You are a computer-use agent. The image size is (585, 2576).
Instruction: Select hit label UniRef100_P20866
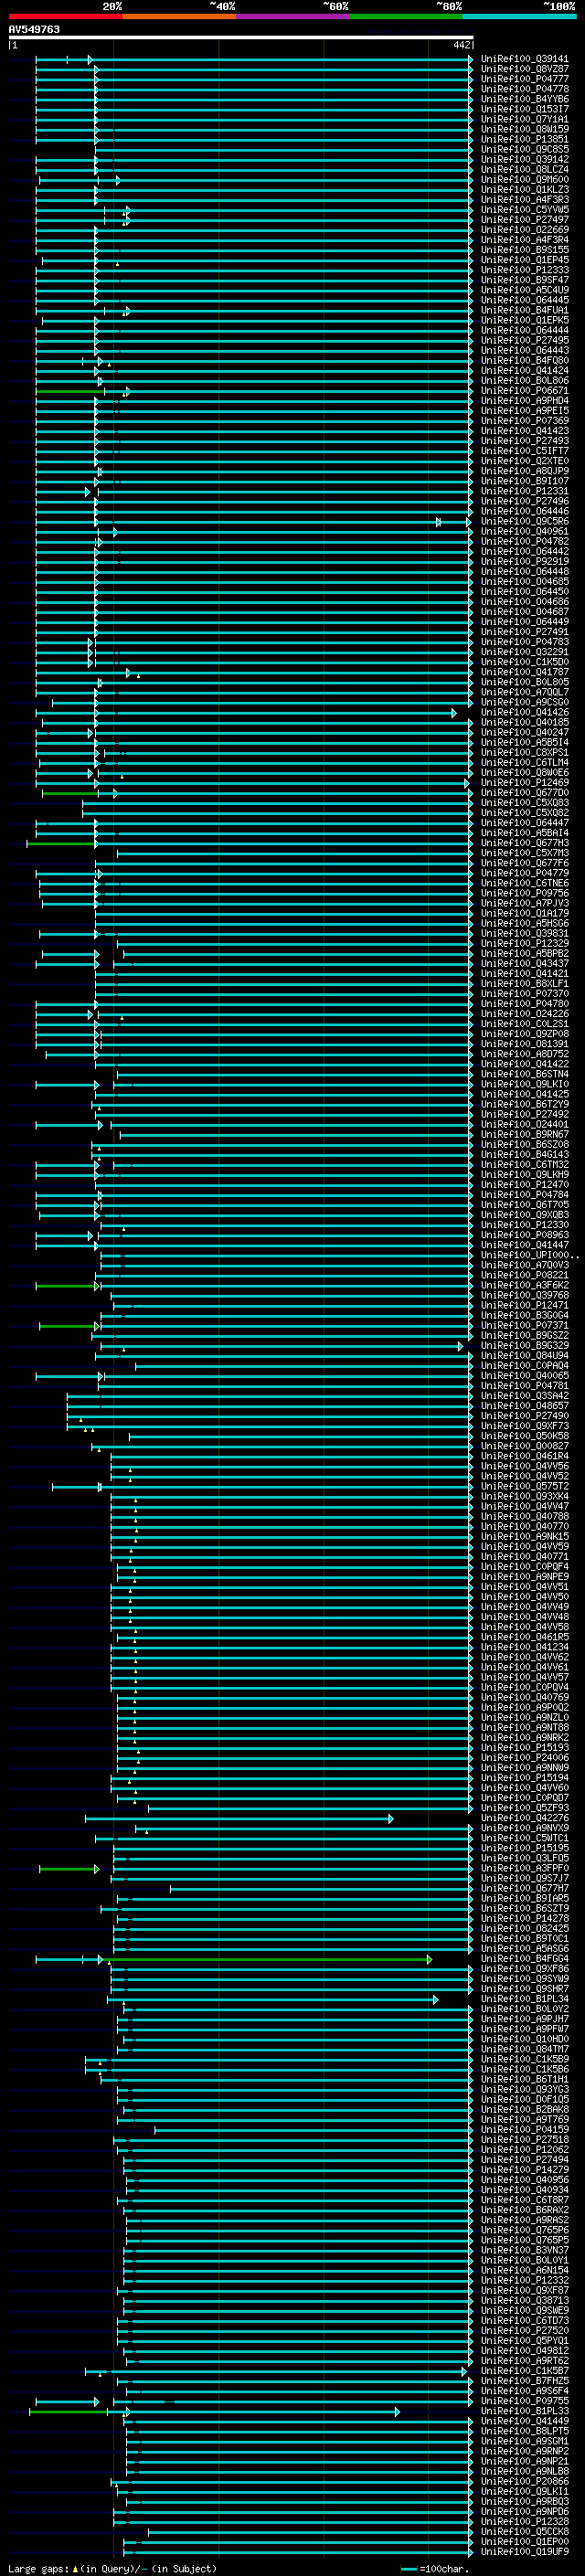click(525, 2481)
